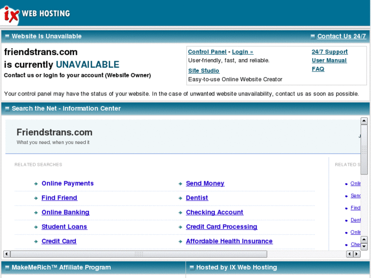Screen dimensions: 371x278
Task: Open the Contact Us 24/7 link
Action: tap(341, 36)
